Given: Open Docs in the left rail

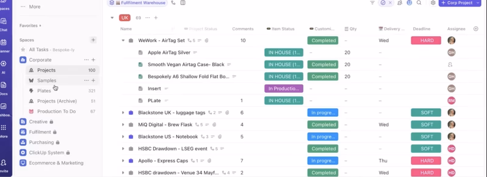Looking at the screenshot, I should (4, 85).
